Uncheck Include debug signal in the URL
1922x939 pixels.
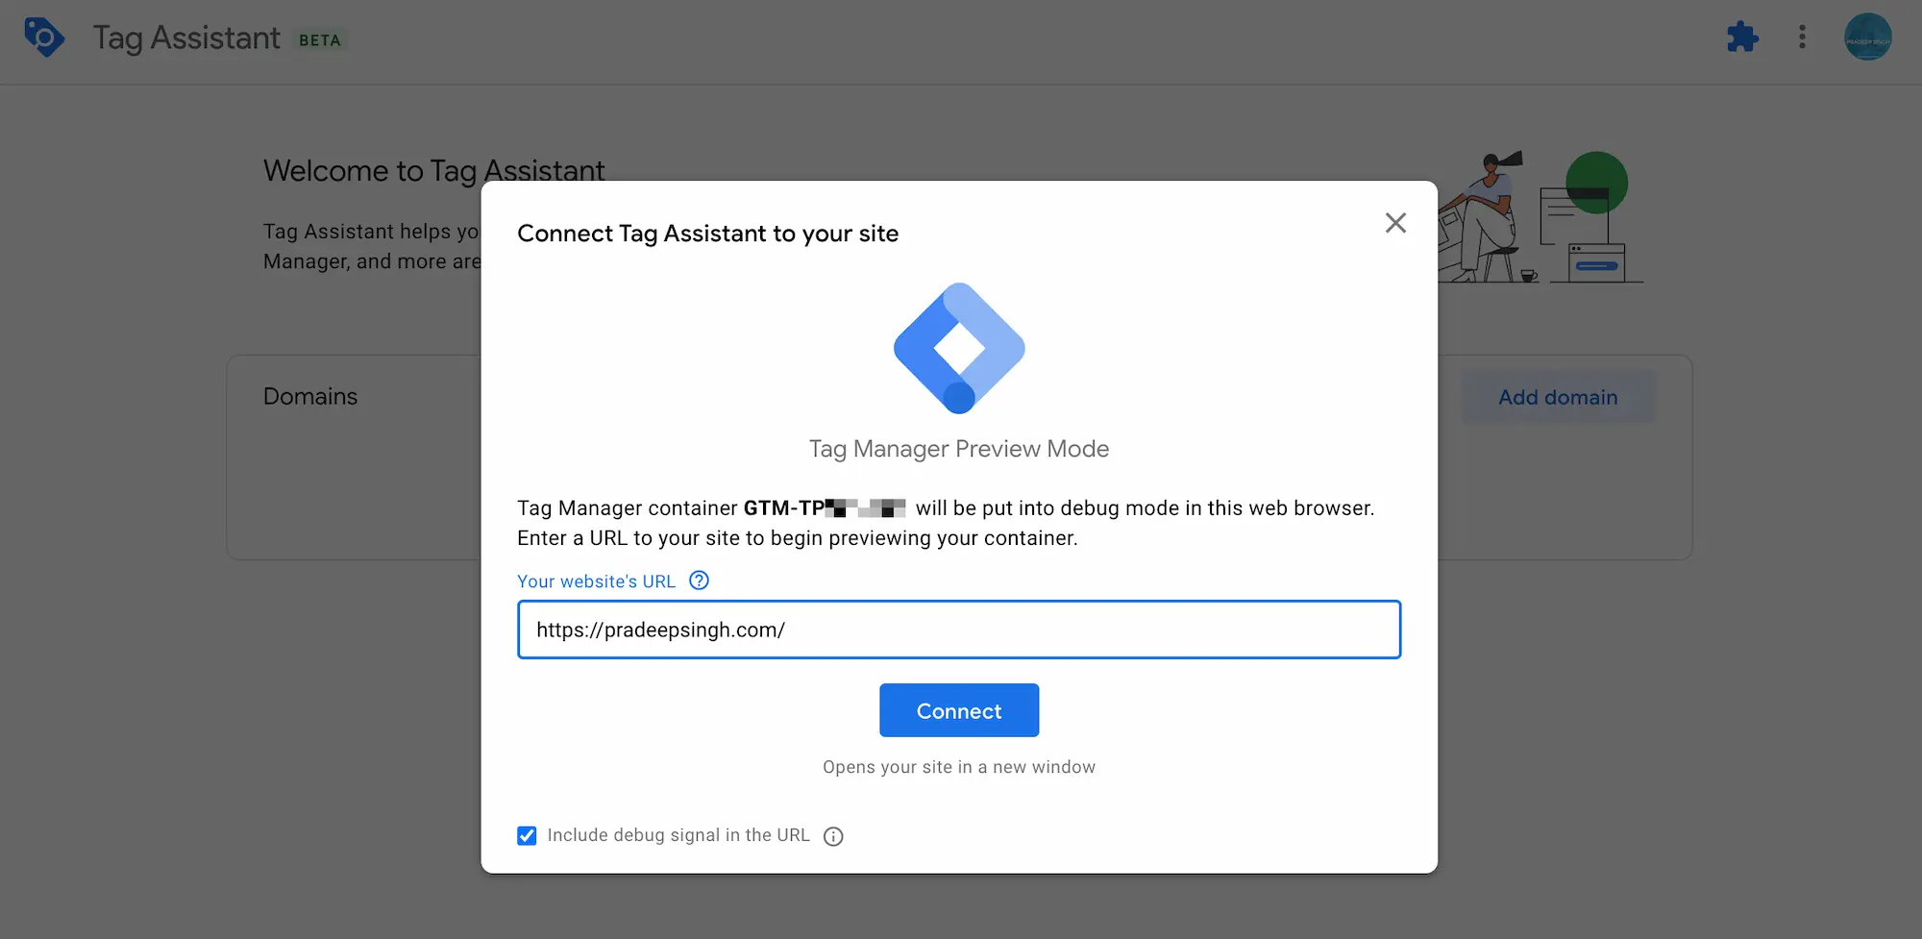(x=527, y=835)
